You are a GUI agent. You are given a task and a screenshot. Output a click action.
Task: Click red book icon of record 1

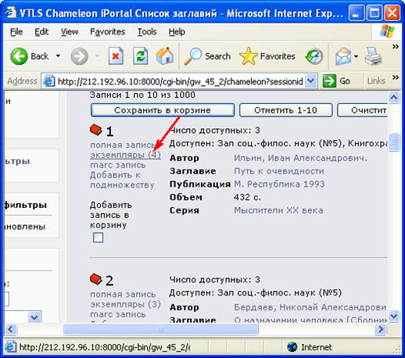point(96,130)
